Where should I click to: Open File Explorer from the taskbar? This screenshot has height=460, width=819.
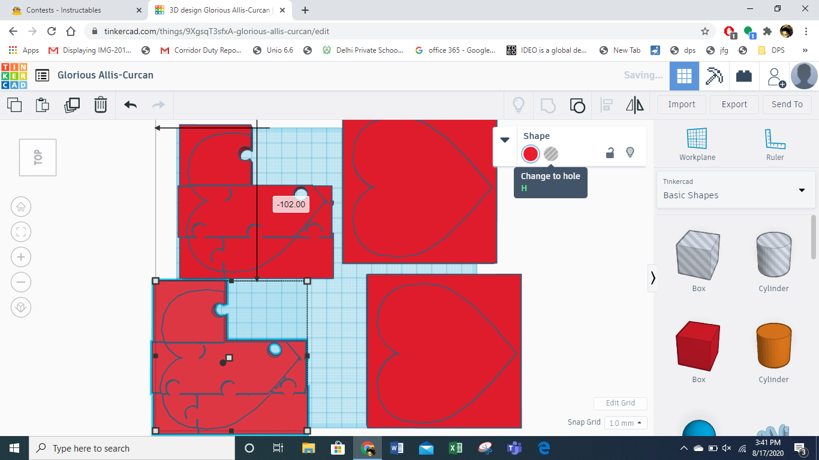(308, 448)
